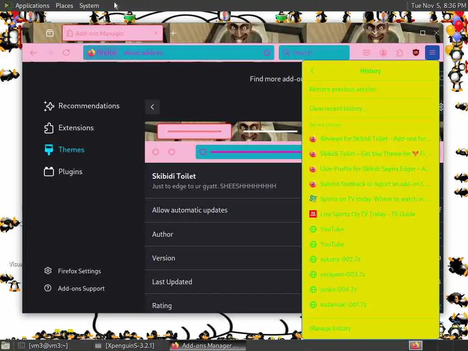
Task: Open the Extensions puzzle icon in toolbar
Action: (399, 53)
